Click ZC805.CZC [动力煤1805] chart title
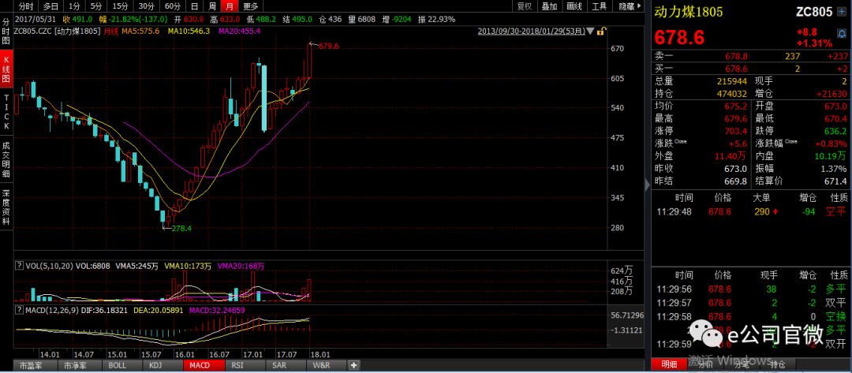The width and height of the screenshot is (852, 373). click(57, 32)
